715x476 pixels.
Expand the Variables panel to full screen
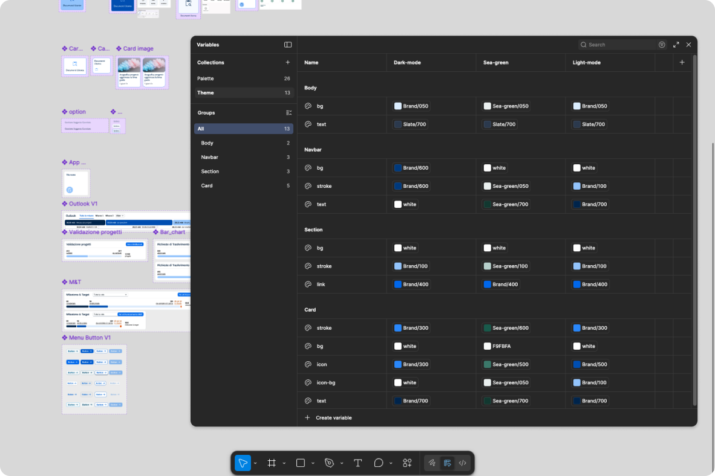point(676,44)
